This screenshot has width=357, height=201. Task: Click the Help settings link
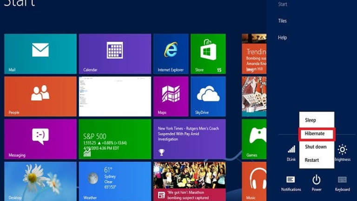click(282, 38)
